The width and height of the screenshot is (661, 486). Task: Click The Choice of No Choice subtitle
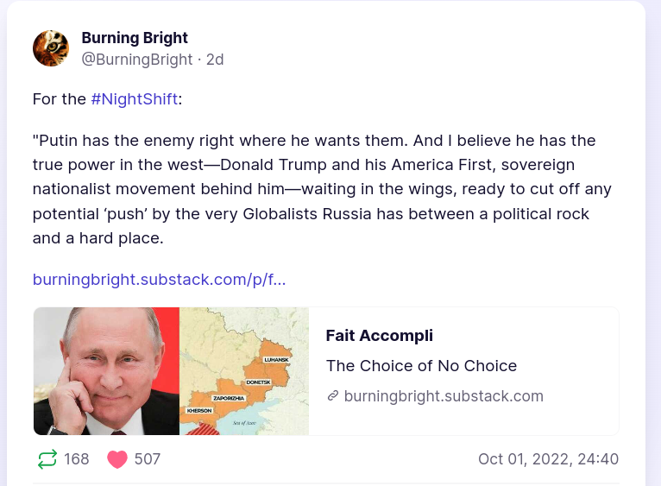(x=421, y=366)
